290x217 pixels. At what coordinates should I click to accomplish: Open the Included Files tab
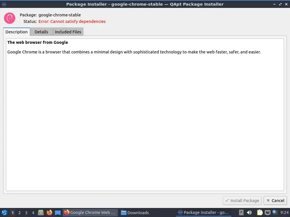(68, 32)
